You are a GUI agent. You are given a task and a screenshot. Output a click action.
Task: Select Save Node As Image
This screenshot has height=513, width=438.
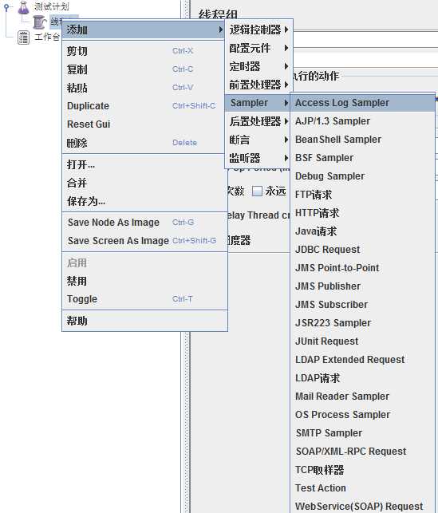[x=144, y=223]
